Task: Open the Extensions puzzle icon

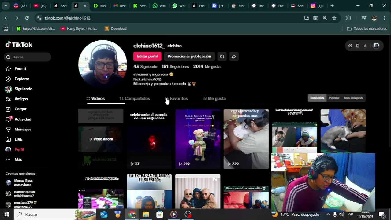Action: (348, 18)
